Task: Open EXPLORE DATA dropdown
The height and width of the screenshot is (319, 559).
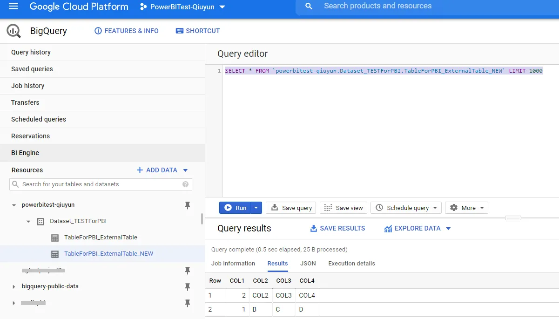Action: coord(418,229)
